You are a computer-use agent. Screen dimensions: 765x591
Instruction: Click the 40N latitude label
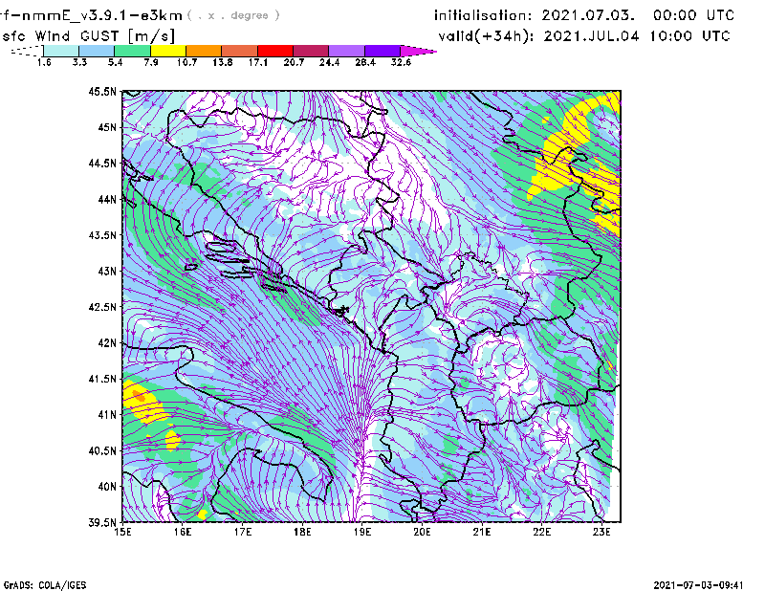(107, 487)
